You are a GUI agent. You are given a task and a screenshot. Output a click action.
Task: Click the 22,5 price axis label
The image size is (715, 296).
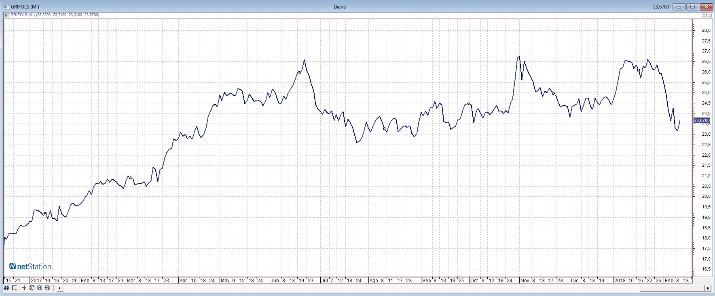(706, 145)
